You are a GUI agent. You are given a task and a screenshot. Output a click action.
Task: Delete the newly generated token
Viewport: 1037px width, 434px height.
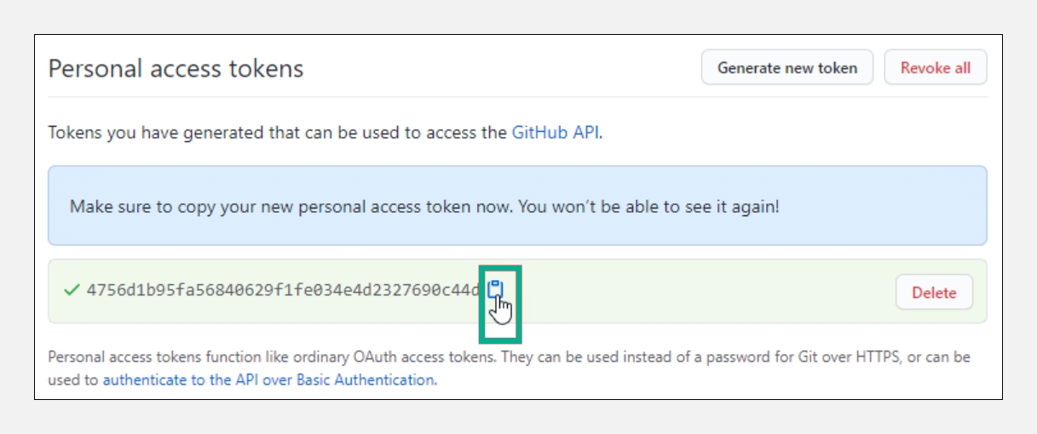coord(934,293)
